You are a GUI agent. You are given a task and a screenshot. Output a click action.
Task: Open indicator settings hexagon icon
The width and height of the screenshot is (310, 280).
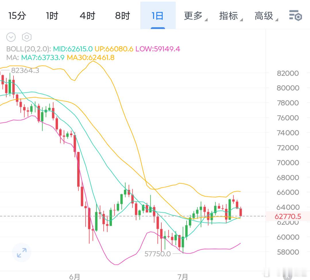(x=27, y=37)
